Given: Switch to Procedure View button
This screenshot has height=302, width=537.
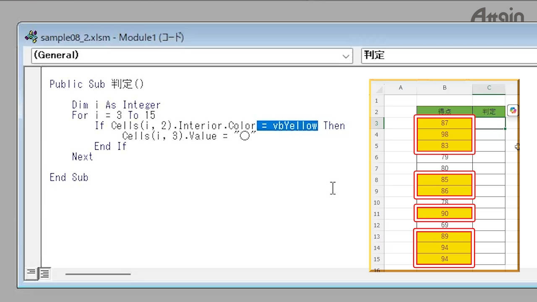Looking at the screenshot, I should click(x=31, y=273).
